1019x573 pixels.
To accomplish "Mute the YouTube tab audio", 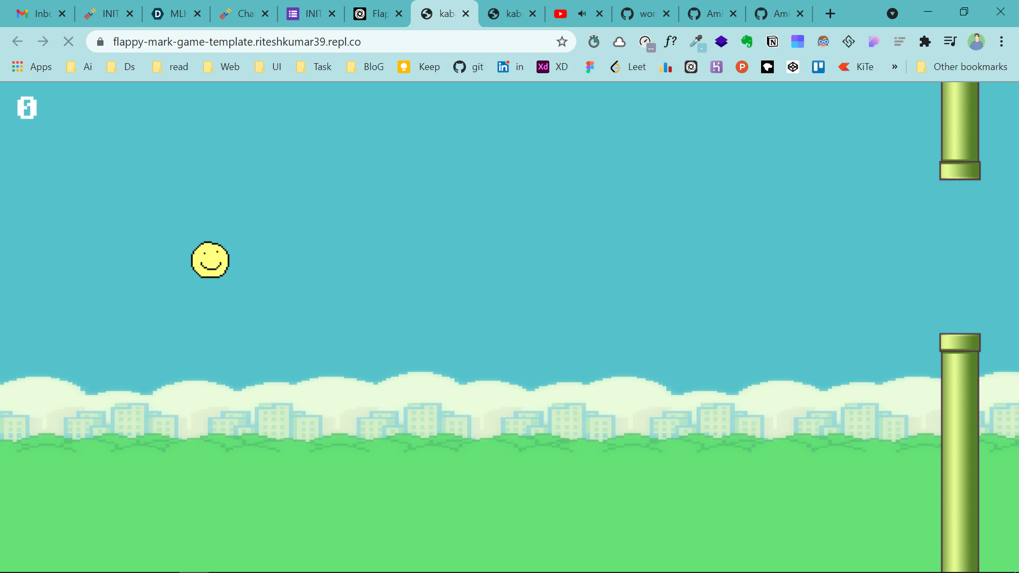I will (x=582, y=14).
